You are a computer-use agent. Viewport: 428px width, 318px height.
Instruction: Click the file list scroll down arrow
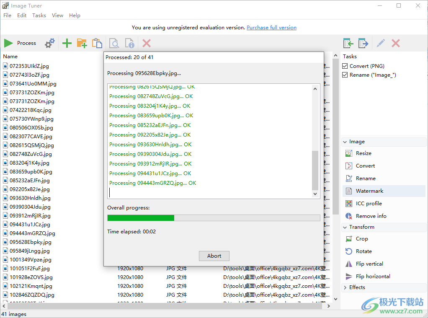(x=336, y=299)
